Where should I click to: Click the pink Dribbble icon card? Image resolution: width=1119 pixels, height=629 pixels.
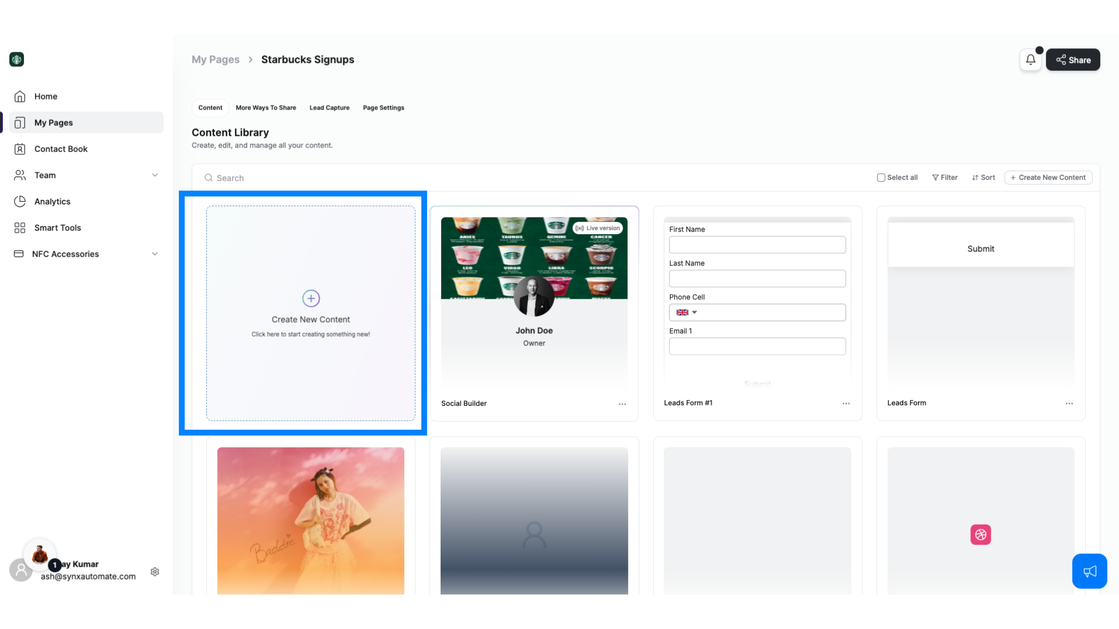click(980, 535)
